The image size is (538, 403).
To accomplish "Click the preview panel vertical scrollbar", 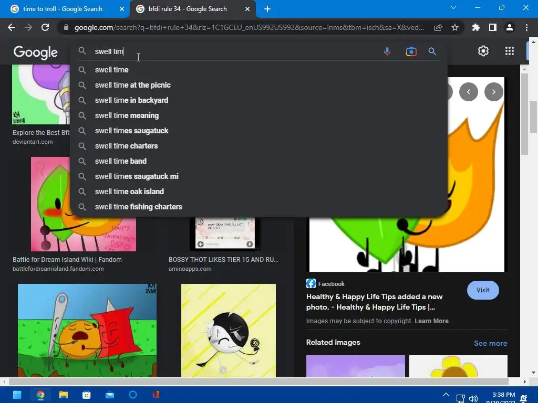I will pyautogui.click(x=525, y=114).
